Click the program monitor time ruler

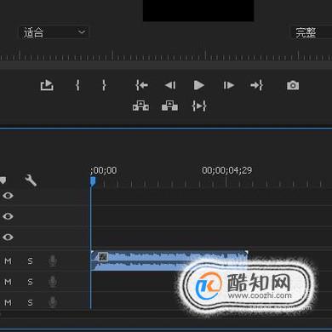[166, 55]
